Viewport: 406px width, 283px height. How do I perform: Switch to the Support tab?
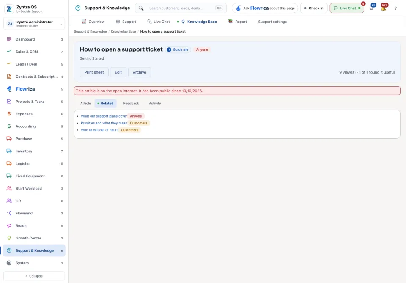(x=126, y=22)
